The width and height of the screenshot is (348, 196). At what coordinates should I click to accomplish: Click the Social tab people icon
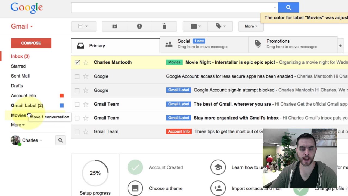[169, 44]
